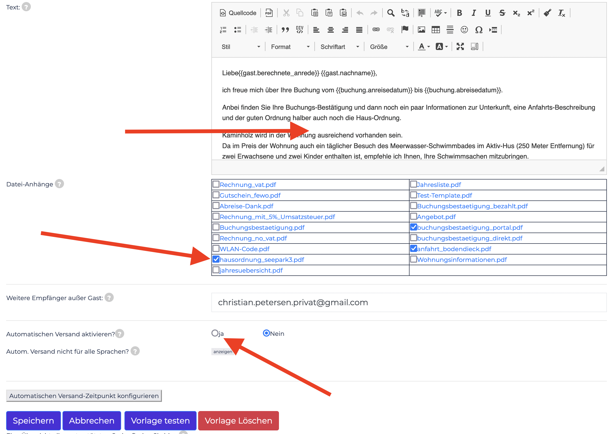Check the Wohnungsinformationen.pdf checkbox
Screen dimensions: 613x434
point(413,259)
